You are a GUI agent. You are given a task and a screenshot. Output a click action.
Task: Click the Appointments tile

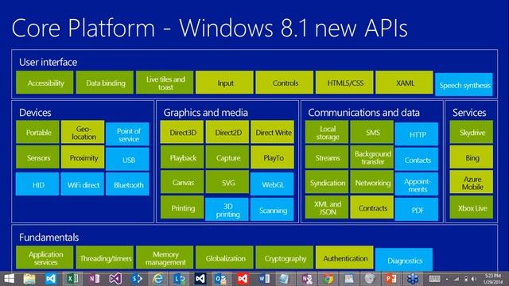click(x=417, y=184)
